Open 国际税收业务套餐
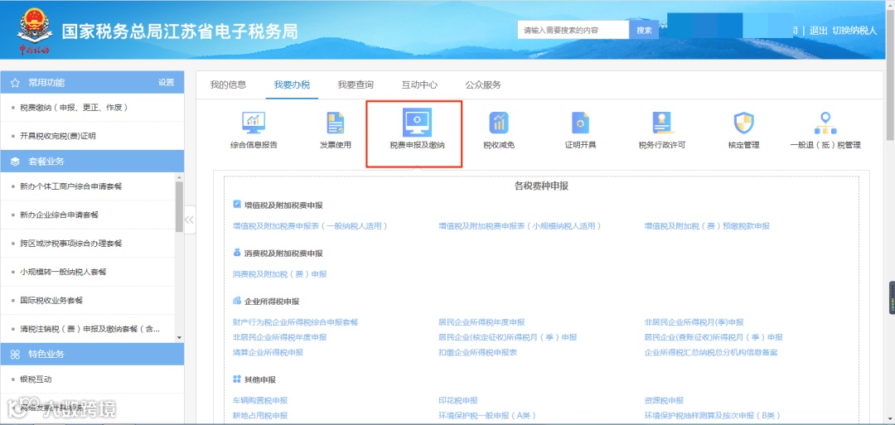This screenshot has height=425, width=895. [x=52, y=300]
